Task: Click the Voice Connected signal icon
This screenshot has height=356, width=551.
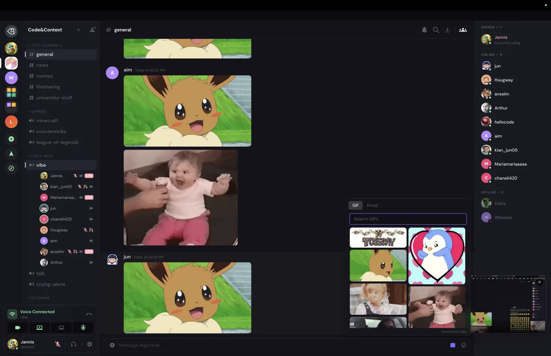Action: [12, 314]
